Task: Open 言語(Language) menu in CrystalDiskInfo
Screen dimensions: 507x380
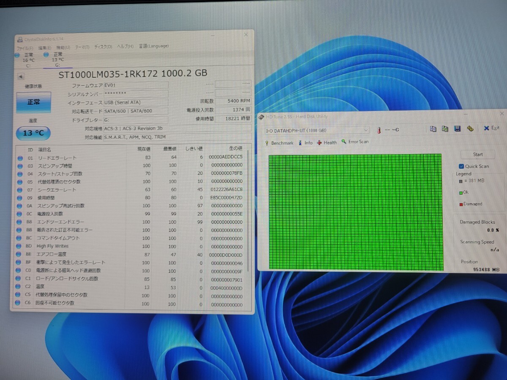Action: [153, 46]
